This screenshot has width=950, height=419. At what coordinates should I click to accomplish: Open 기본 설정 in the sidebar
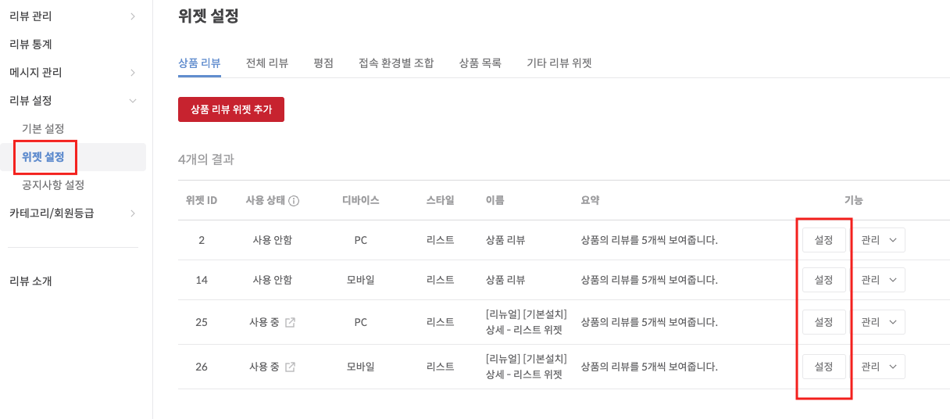click(x=44, y=129)
